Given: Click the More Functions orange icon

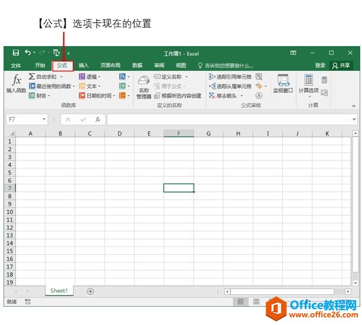Looking at the screenshot, I should pyautogui.click(x=123, y=95).
